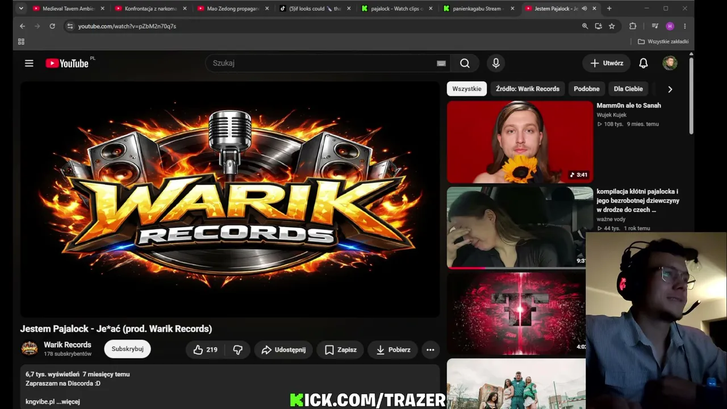Open the tab search dropdown arrow

[21, 9]
